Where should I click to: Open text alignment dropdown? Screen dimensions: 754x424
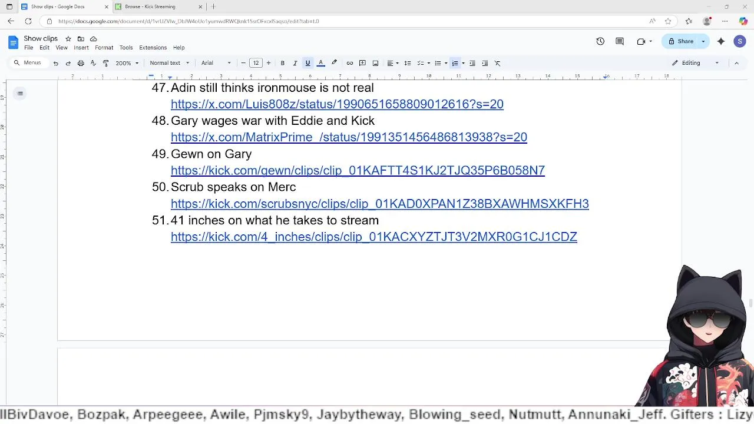[x=392, y=63]
